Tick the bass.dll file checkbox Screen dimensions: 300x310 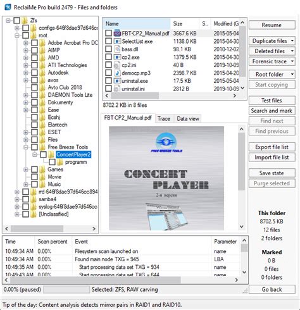108,49
